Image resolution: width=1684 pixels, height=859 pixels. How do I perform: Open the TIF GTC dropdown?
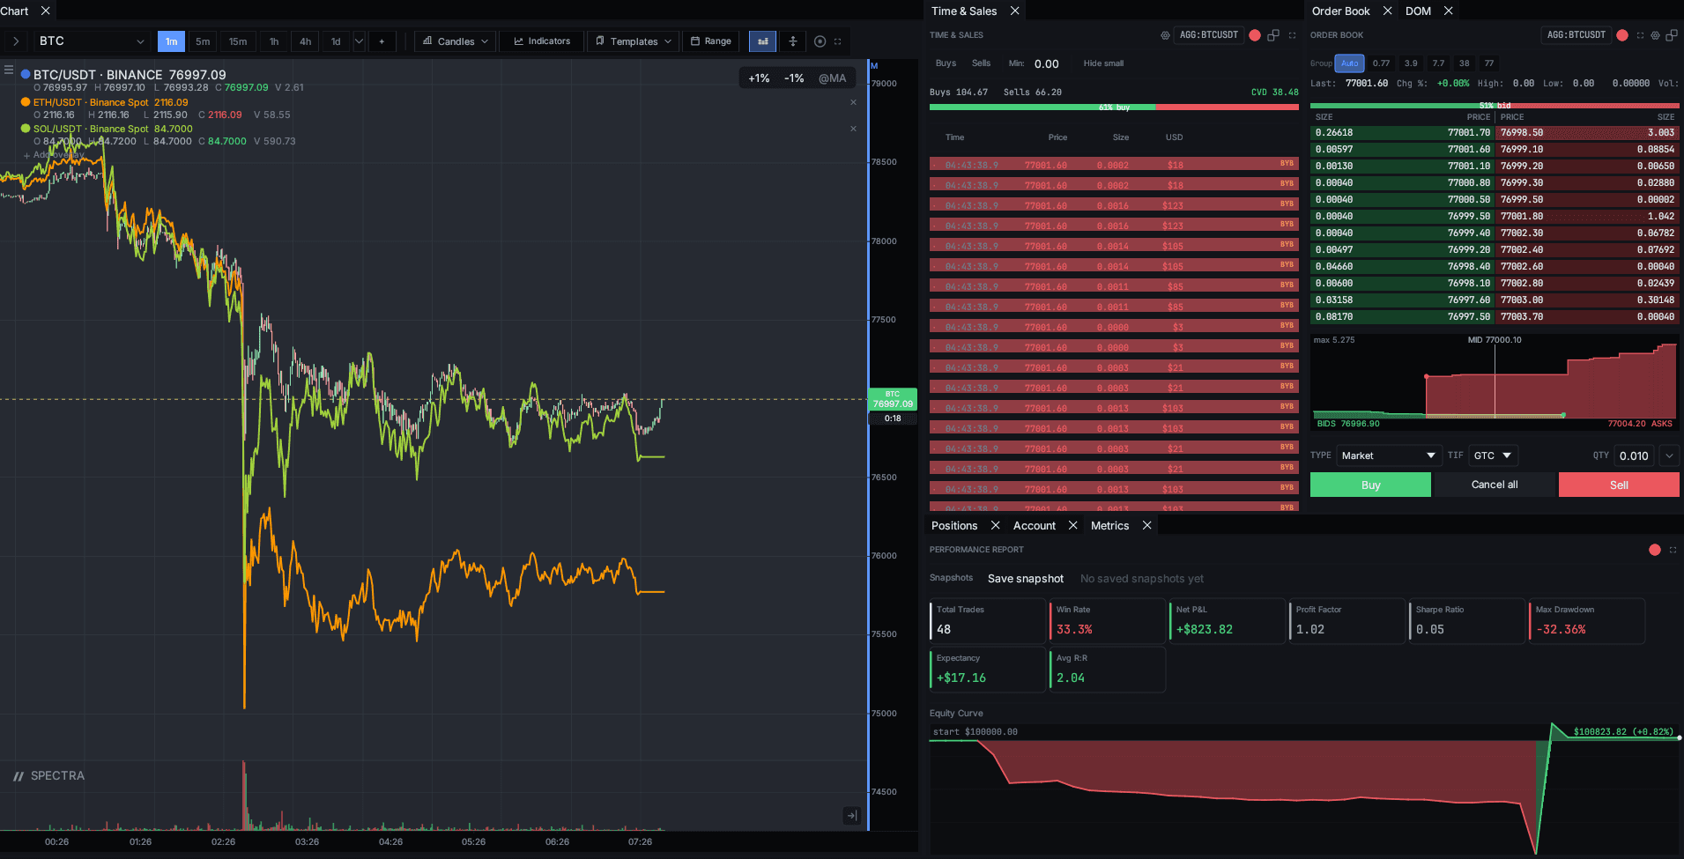(1493, 455)
